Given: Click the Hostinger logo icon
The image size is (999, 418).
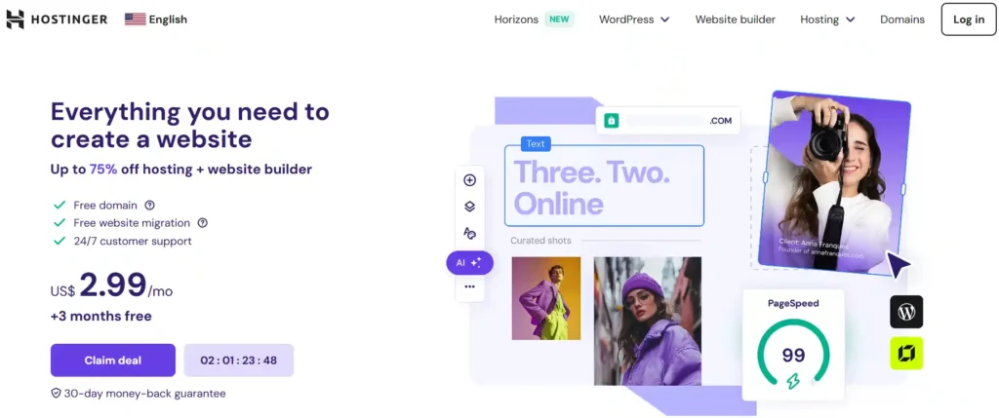Looking at the screenshot, I should pyautogui.click(x=16, y=19).
